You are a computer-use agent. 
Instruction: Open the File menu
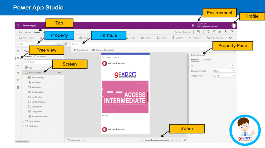[x=21, y=32]
